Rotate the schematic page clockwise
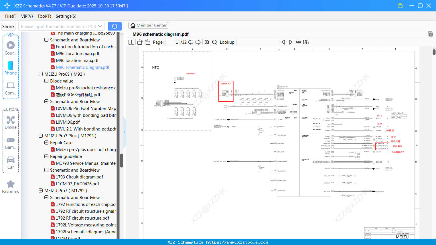436x245 pixels. tap(147, 42)
